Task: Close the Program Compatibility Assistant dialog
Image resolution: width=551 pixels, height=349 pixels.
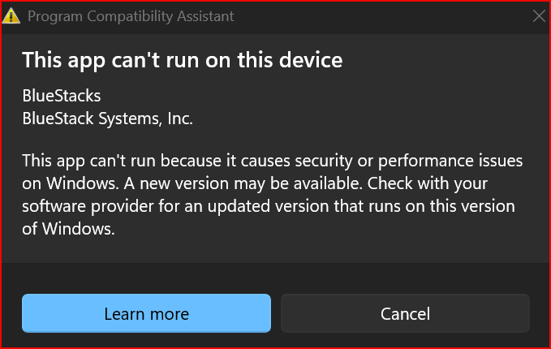Action: coord(538,16)
